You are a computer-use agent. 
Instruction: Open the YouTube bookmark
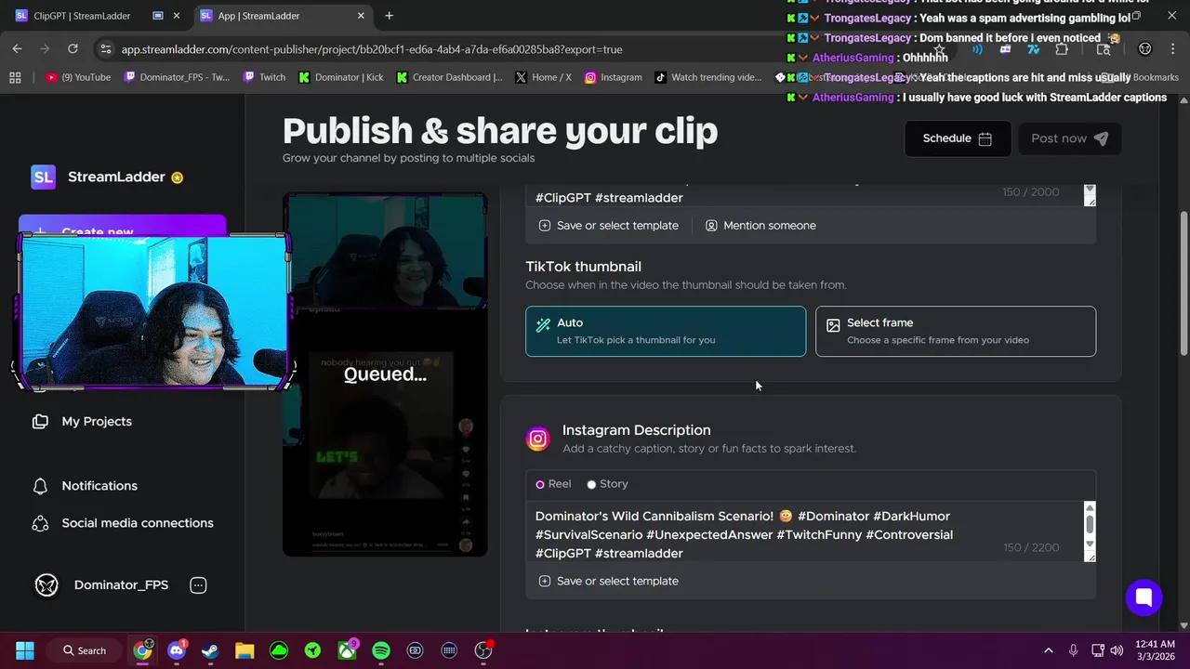point(78,77)
